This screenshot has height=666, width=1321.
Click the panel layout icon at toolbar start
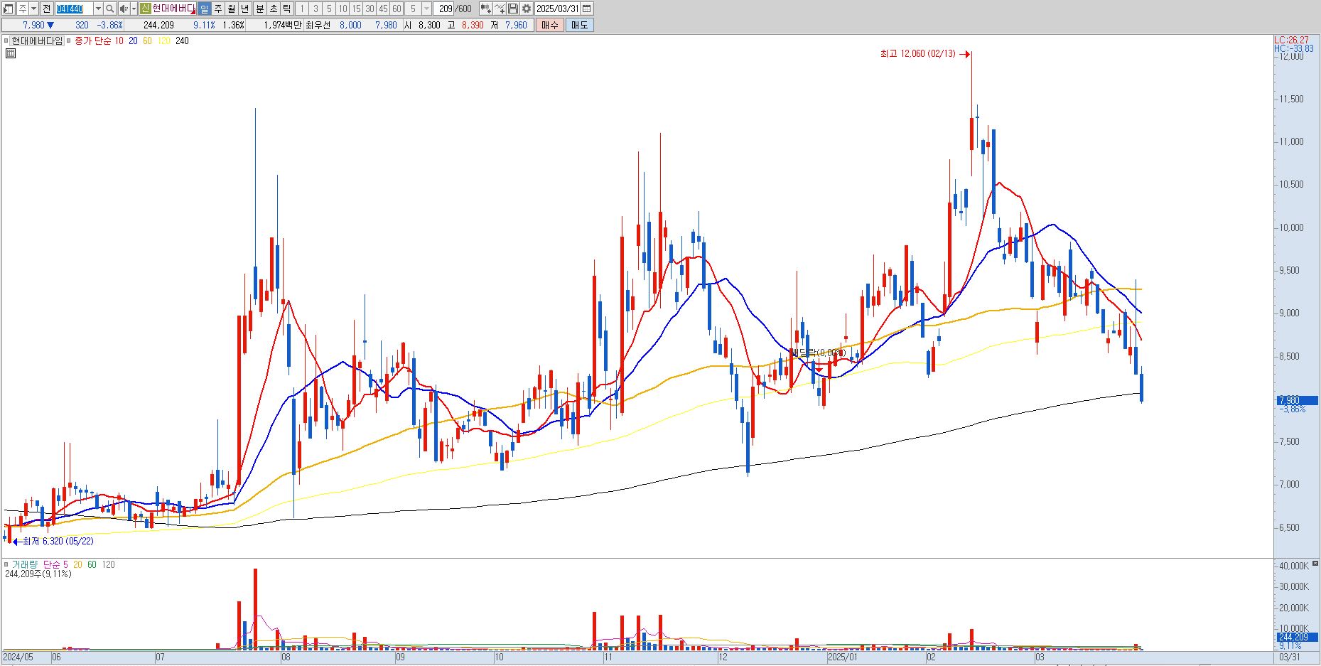pyautogui.click(x=9, y=9)
